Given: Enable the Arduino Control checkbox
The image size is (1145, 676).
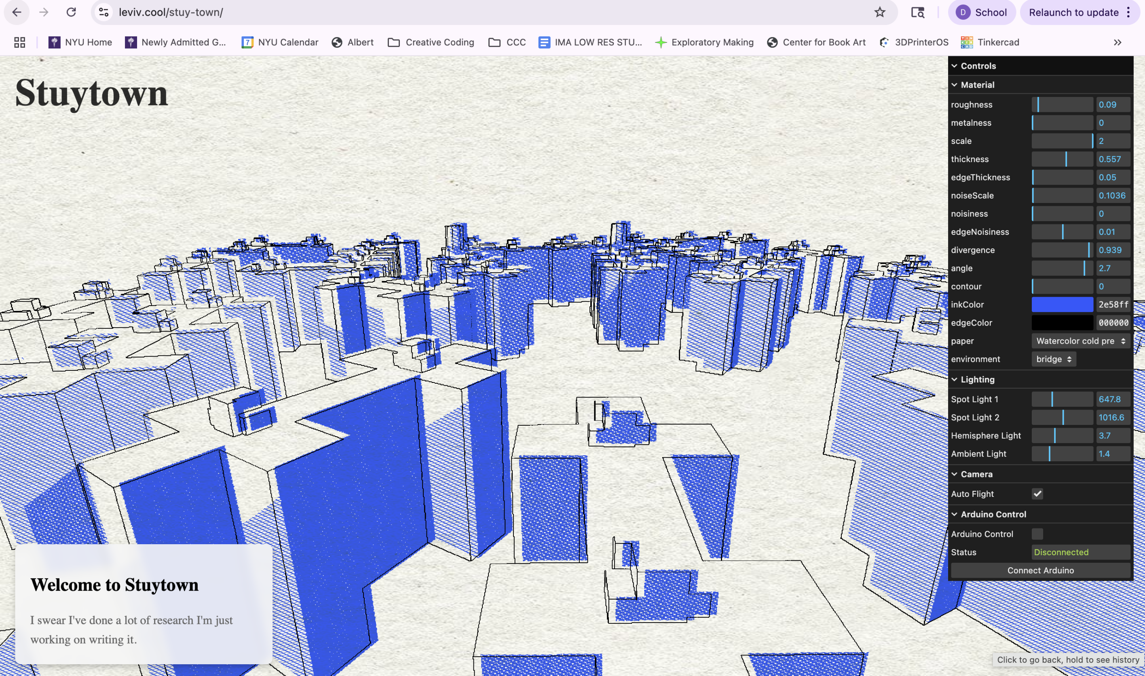Looking at the screenshot, I should [x=1037, y=534].
